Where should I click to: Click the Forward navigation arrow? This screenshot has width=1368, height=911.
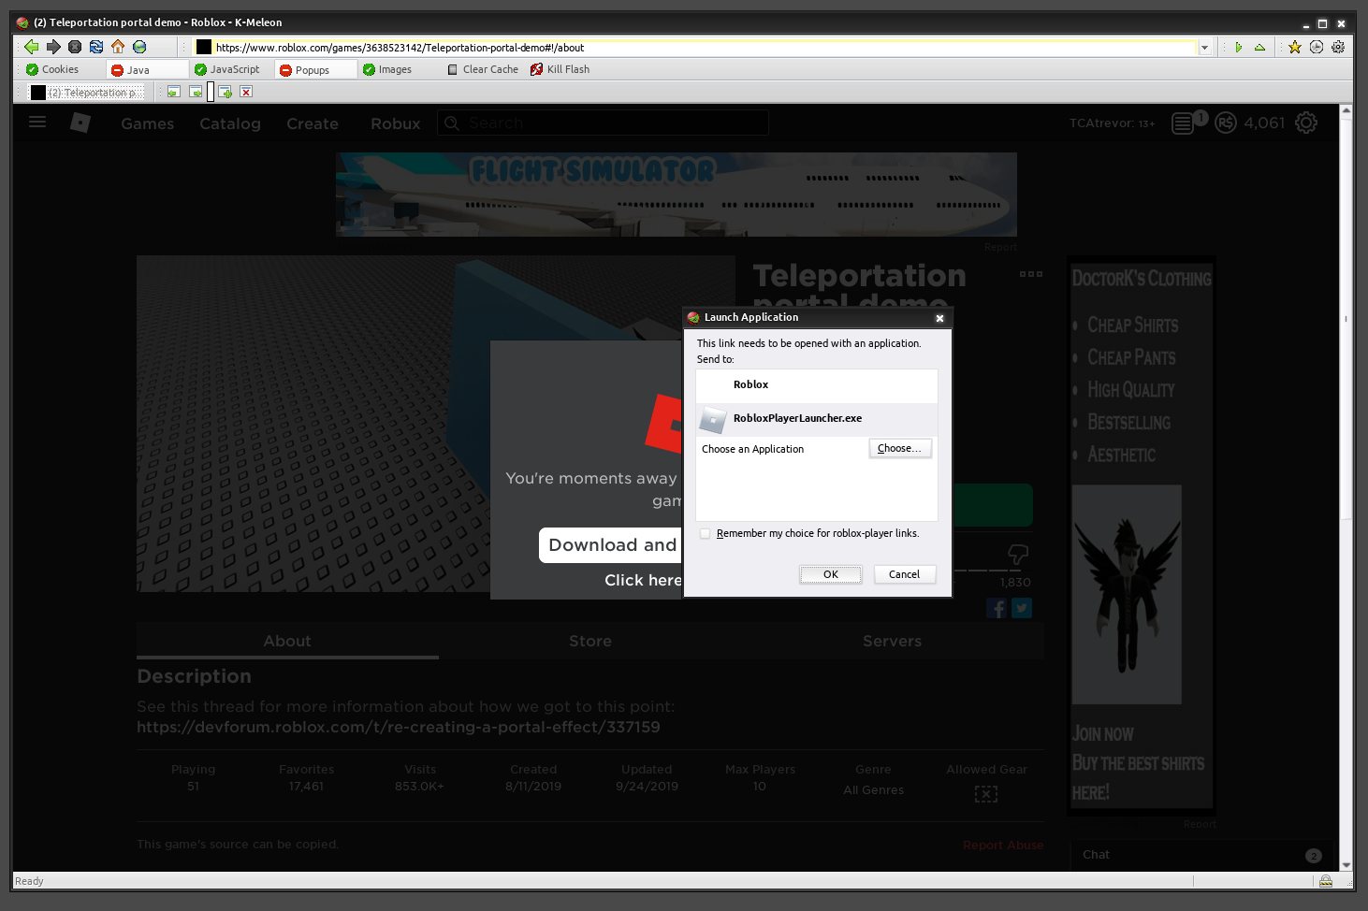point(53,47)
